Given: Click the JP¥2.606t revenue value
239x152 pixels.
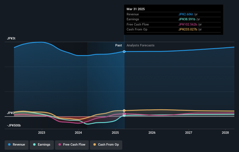Looking at the screenshot, I should 186,14.
